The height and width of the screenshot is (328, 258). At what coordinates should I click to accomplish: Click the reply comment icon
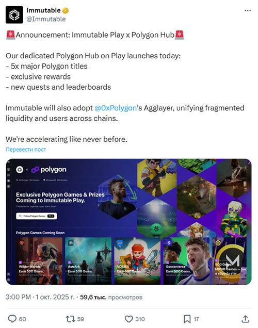coord(12,319)
